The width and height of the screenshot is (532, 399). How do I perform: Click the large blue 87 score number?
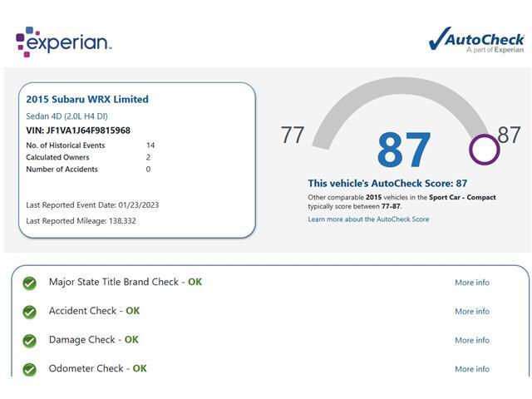(x=404, y=150)
